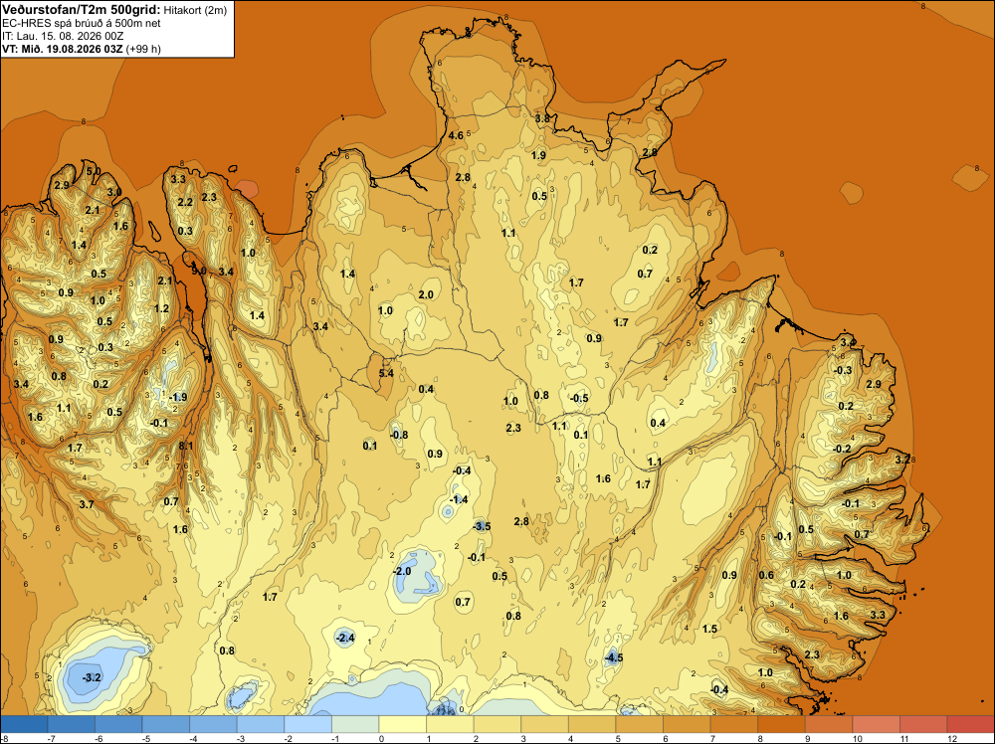The height and width of the screenshot is (744, 995).
Task: Select the 4.6 temperature reading
Action: click(456, 135)
